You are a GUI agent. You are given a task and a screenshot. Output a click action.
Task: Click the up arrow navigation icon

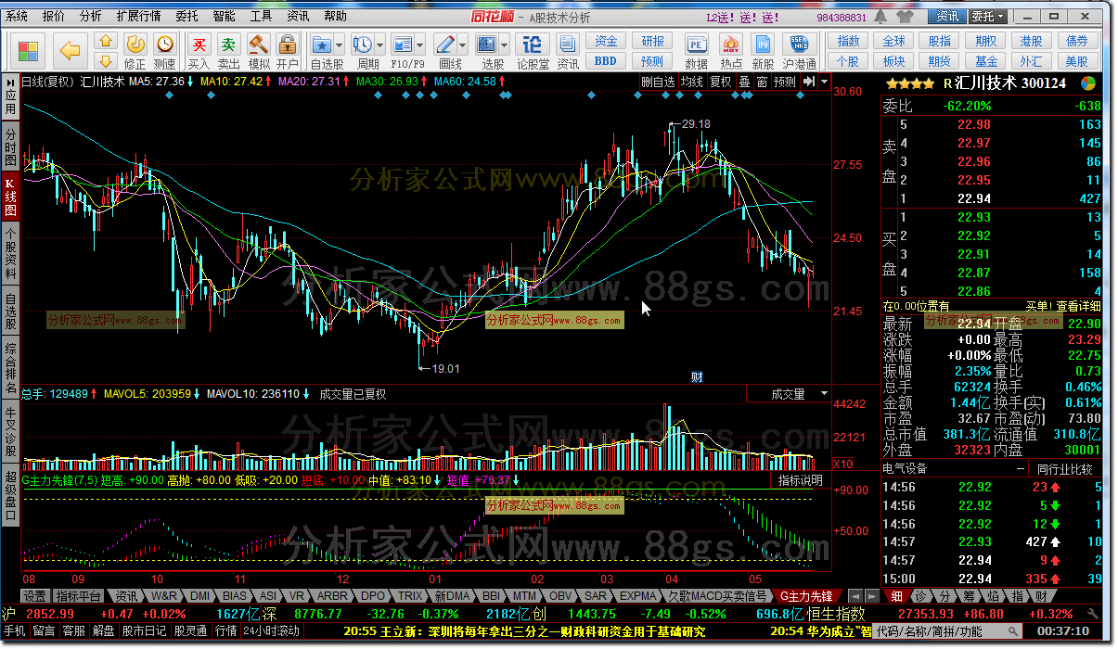(x=106, y=41)
